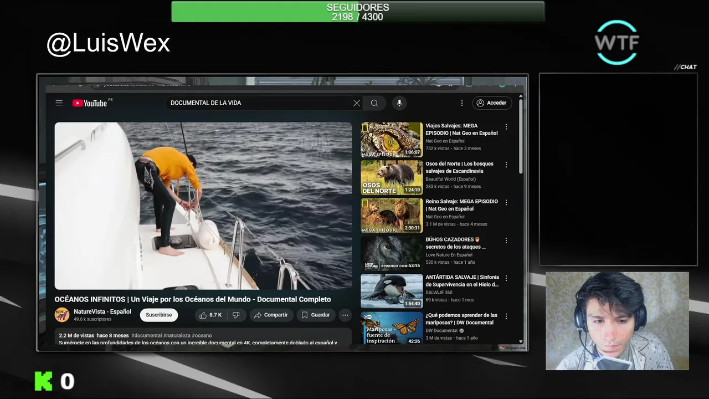Click the #documental hashtag
Image resolution: width=709 pixels, height=399 pixels.
tap(146, 336)
